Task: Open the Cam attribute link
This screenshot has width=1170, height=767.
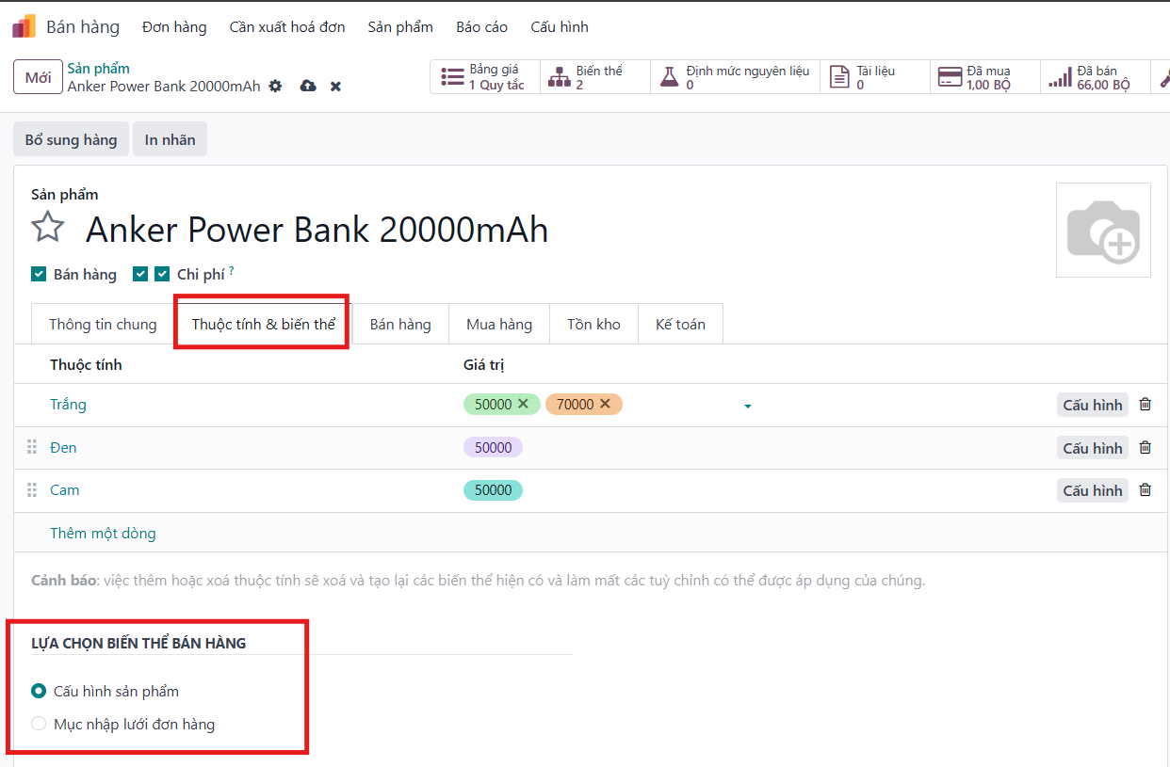Action: pyautogui.click(x=65, y=489)
